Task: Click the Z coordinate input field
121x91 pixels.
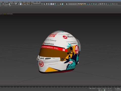Action: 105,88
